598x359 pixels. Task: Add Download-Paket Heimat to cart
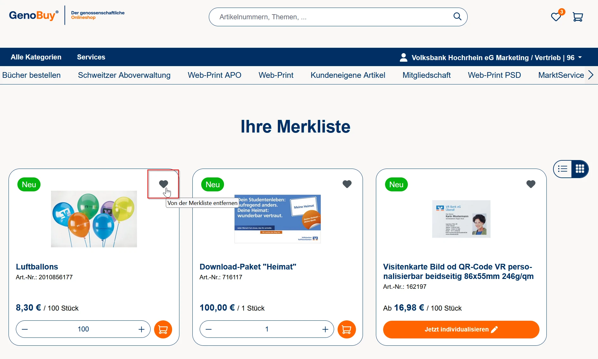point(346,329)
